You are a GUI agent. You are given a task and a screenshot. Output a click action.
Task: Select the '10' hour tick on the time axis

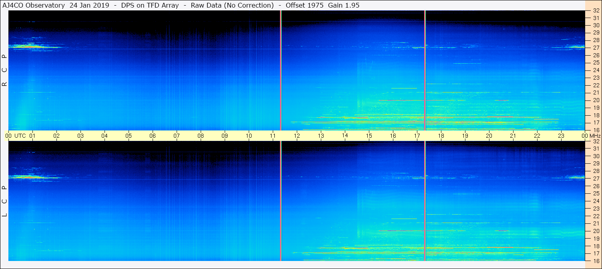click(249, 136)
